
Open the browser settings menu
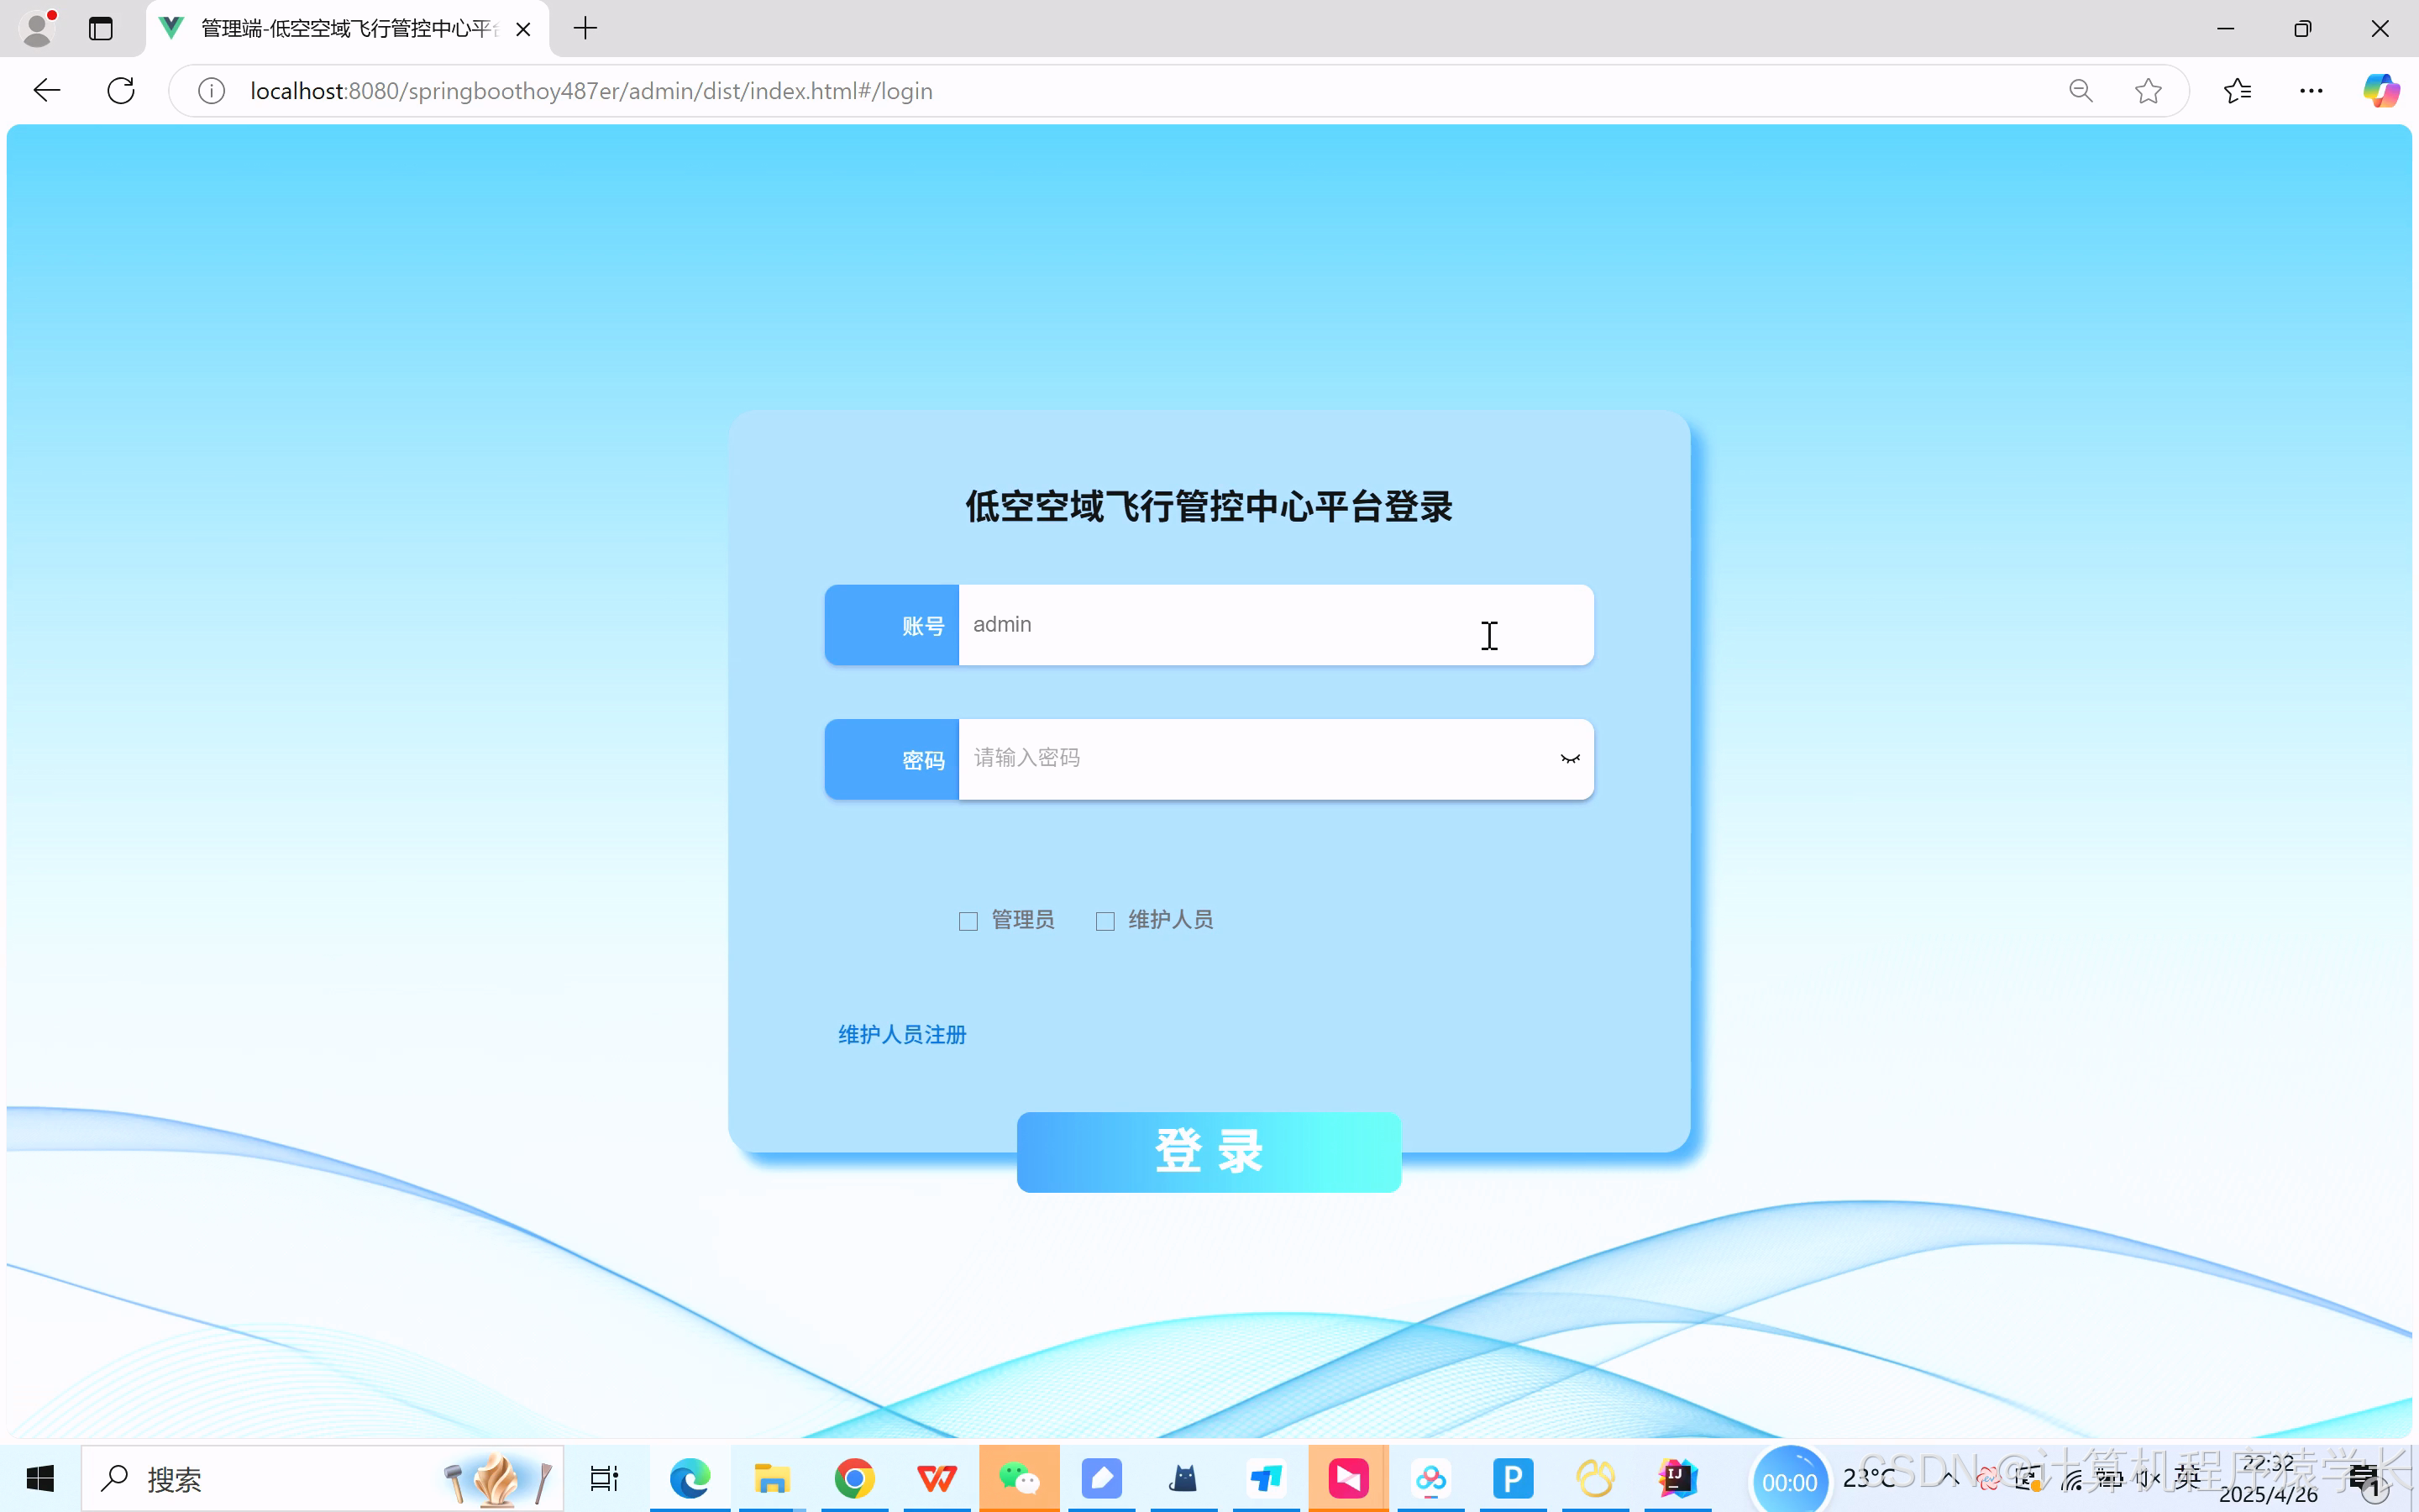click(2312, 90)
